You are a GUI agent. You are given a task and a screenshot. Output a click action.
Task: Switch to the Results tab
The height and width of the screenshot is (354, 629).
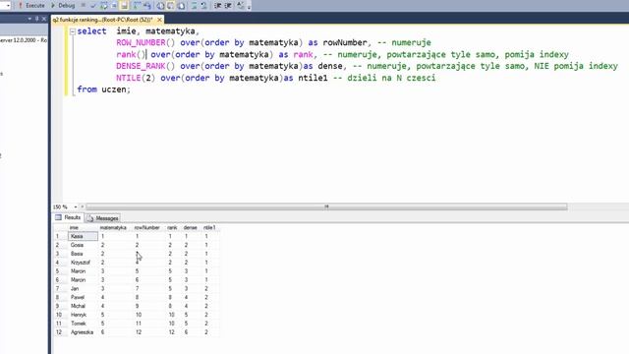tap(68, 217)
